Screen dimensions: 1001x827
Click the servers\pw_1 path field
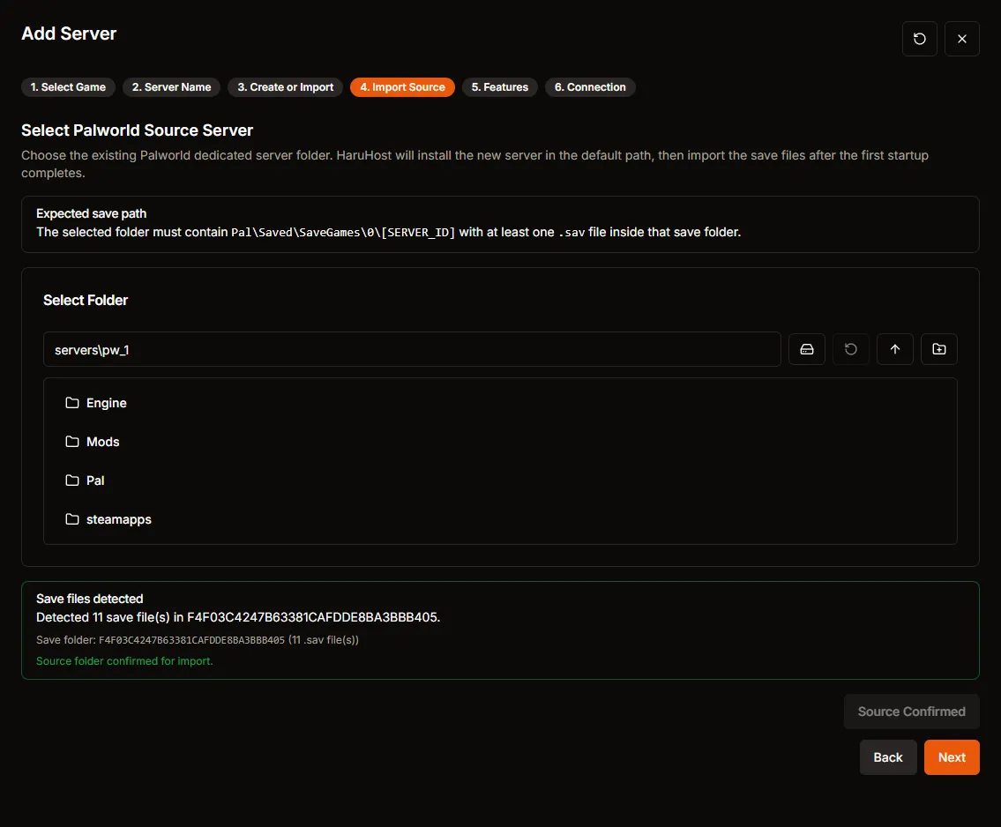tap(412, 349)
